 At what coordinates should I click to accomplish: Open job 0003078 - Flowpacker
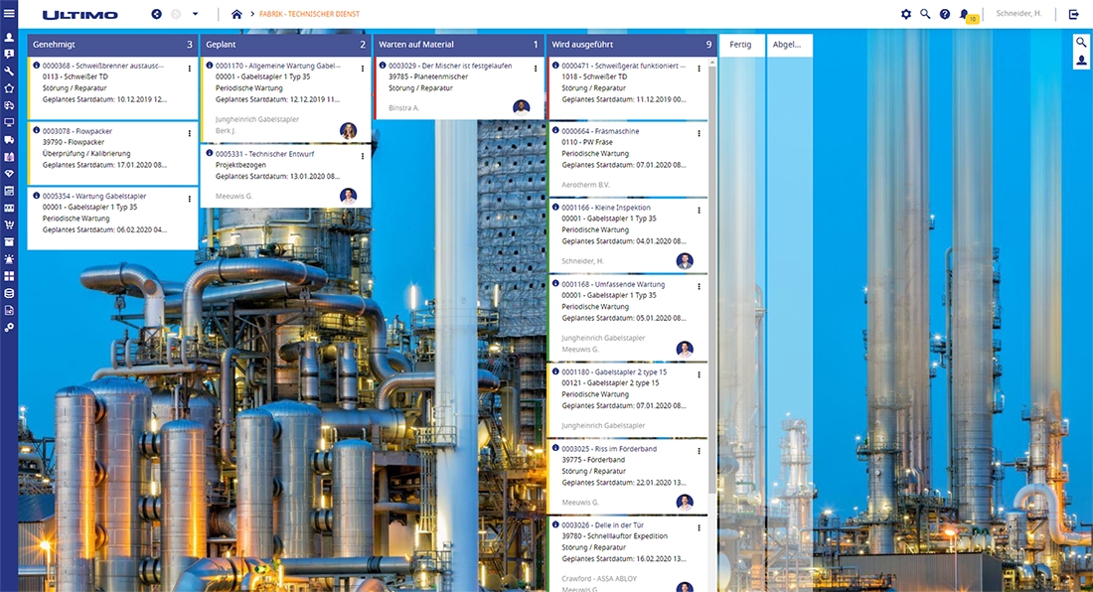[77, 131]
